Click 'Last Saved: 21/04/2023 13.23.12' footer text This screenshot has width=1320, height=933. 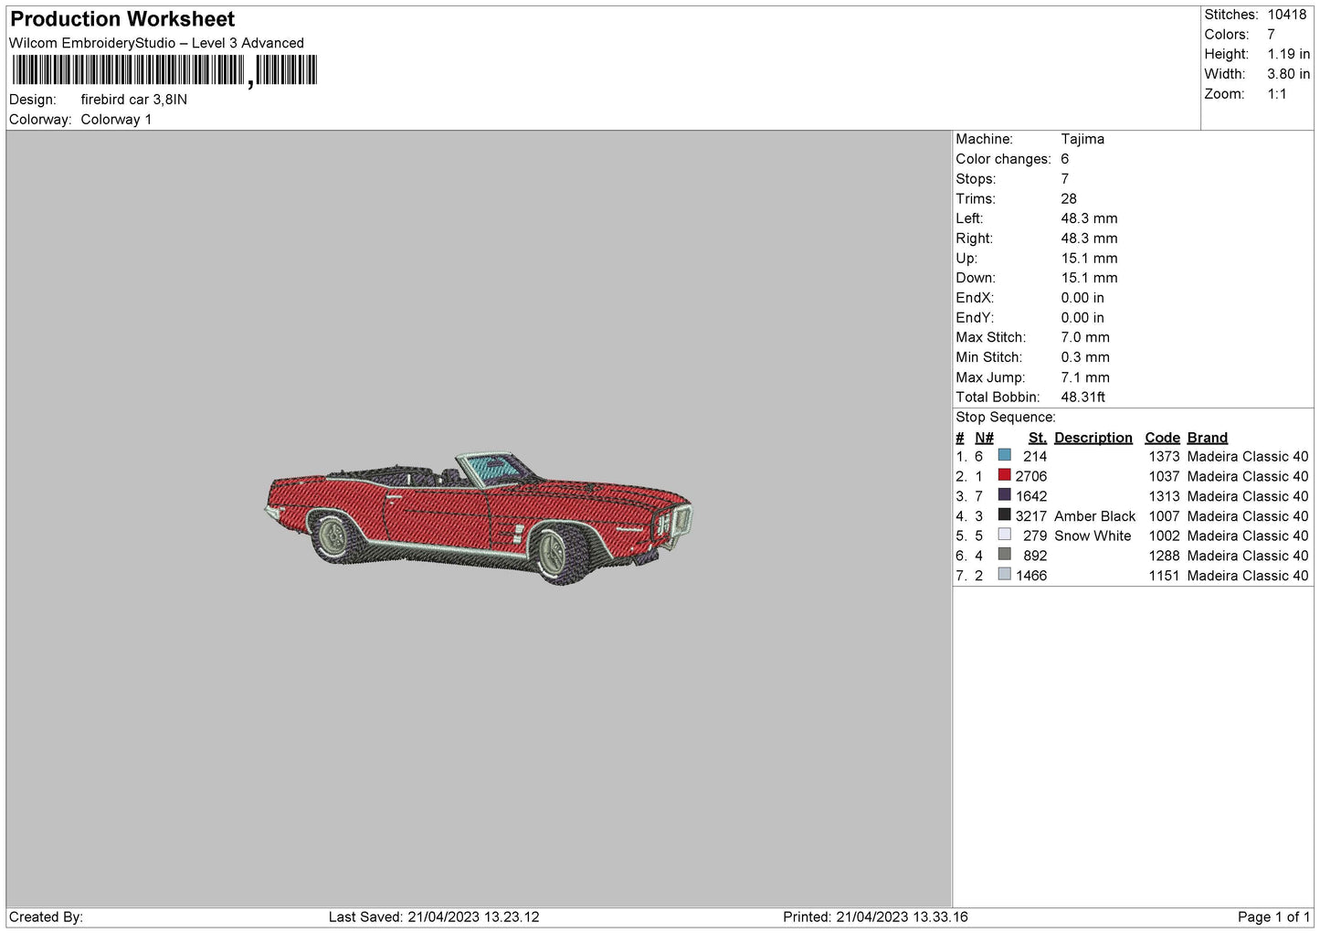(x=434, y=917)
